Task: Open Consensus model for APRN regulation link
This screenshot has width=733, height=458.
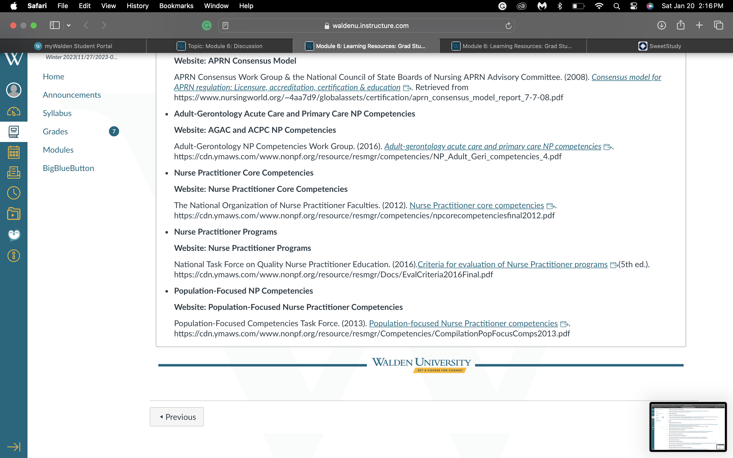Action: (x=287, y=87)
